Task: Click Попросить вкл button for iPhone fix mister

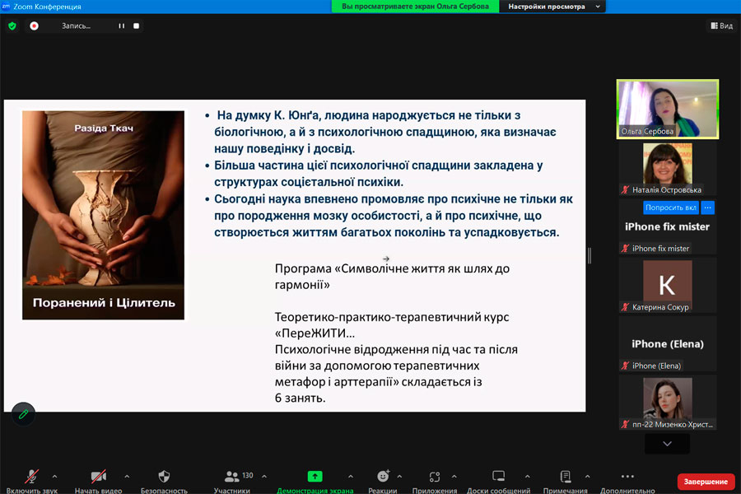Action: click(670, 207)
